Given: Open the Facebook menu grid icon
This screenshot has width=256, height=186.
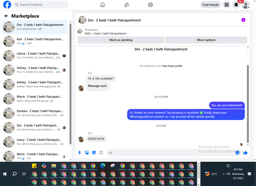Looking at the screenshot, I should point(226,5).
